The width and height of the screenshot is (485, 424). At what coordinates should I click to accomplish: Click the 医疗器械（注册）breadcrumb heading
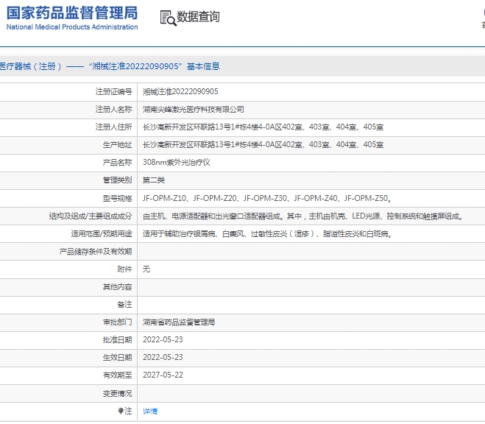tap(30, 66)
